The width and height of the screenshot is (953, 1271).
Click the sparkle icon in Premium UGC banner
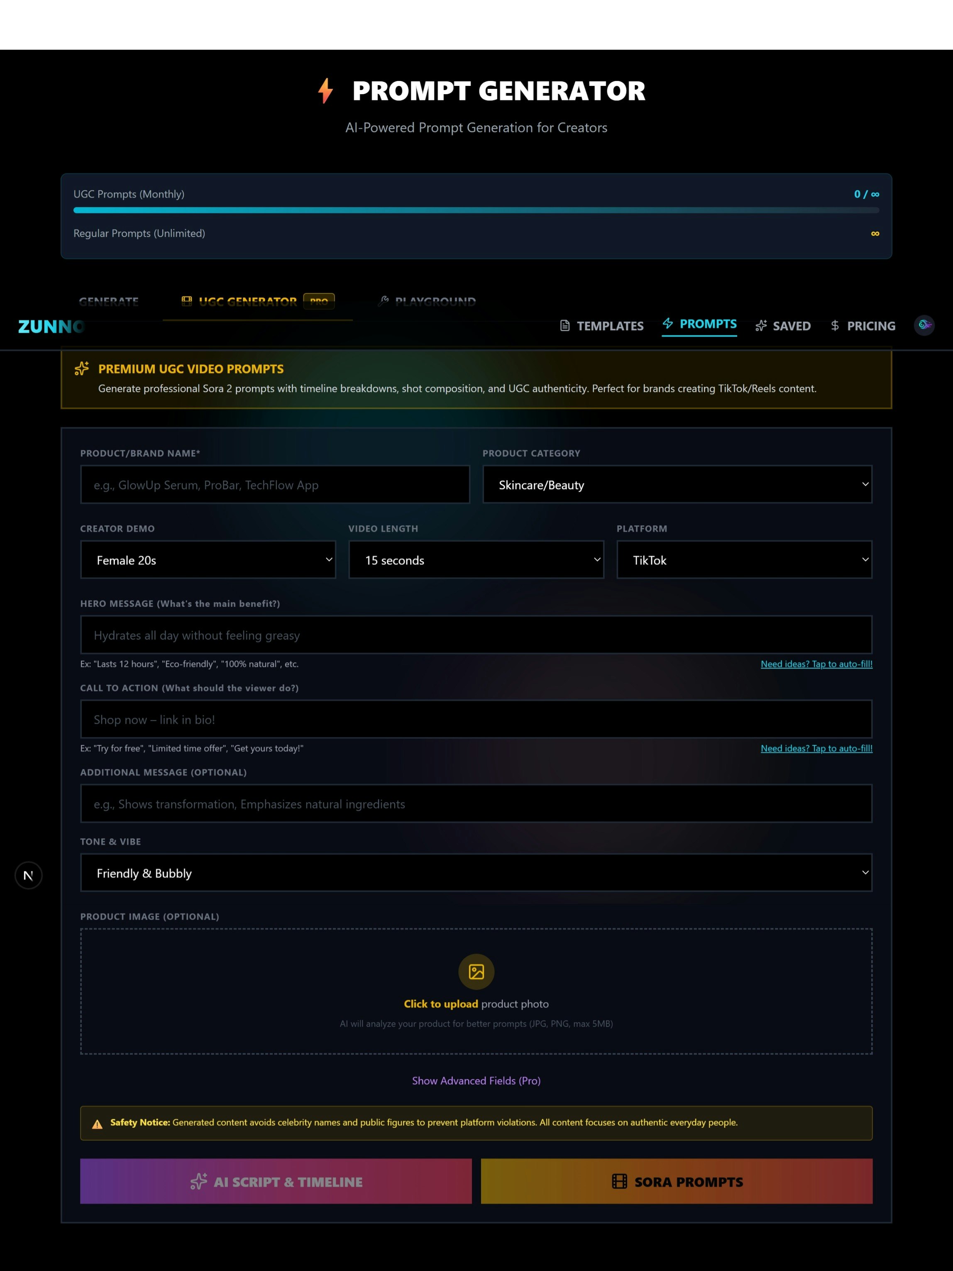click(x=82, y=368)
